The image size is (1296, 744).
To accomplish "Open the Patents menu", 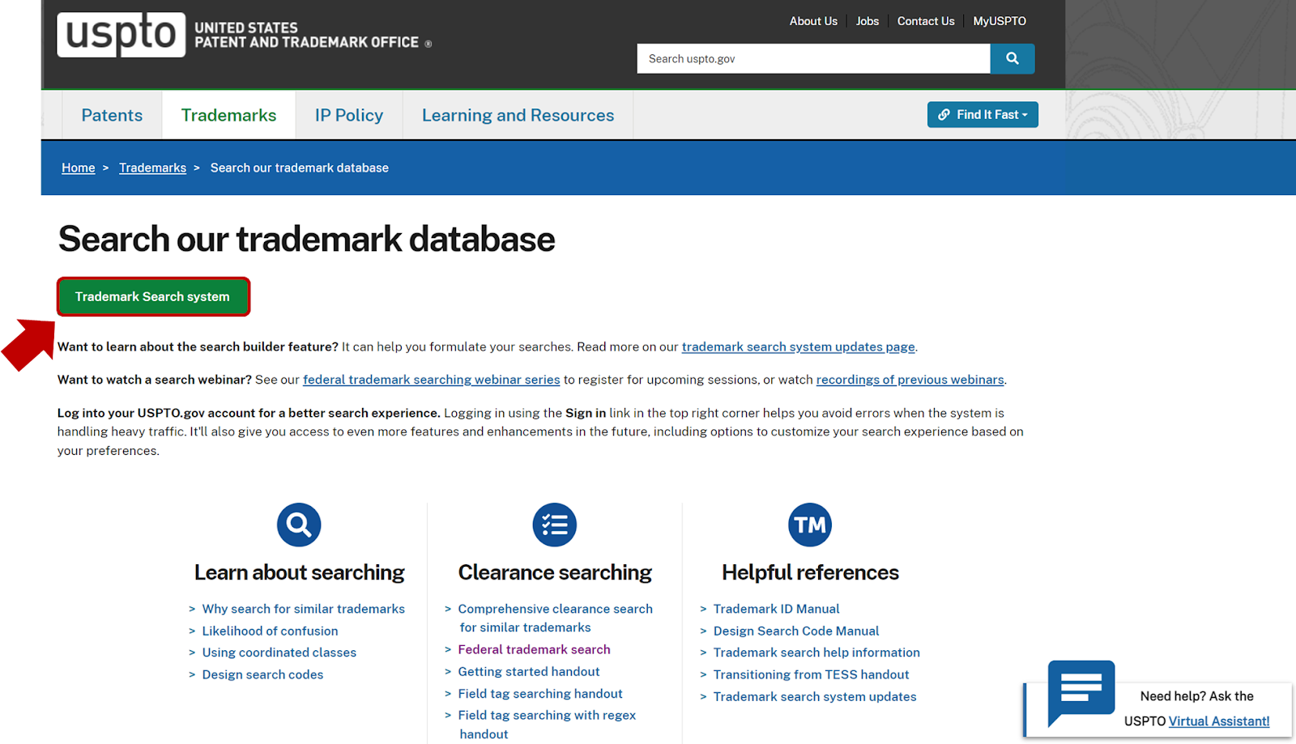I will 112,115.
